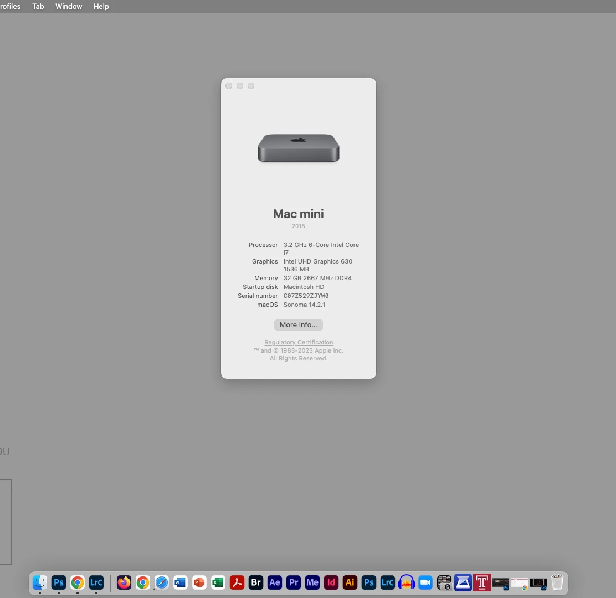Launch Firefox from the Dock

click(x=124, y=582)
